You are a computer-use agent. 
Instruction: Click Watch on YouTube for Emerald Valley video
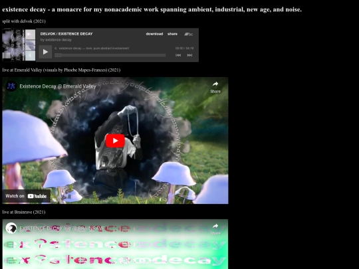[x=26, y=196]
